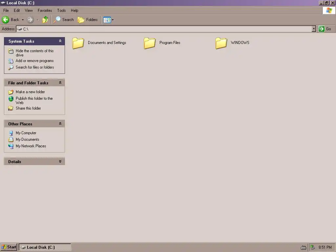The image size is (336, 252).
Task: Click Local Disk (C:) taskbar button
Action: 45,247
